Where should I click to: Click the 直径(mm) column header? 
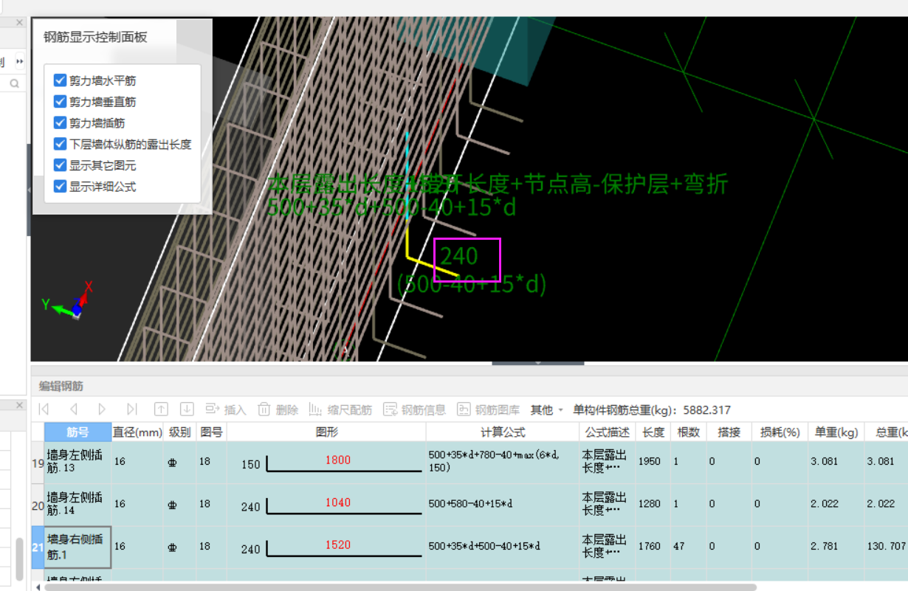[x=137, y=432]
